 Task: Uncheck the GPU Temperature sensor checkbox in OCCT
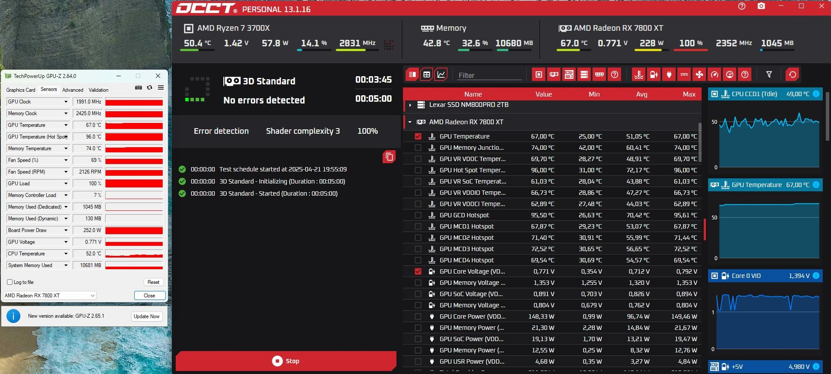[418, 136]
